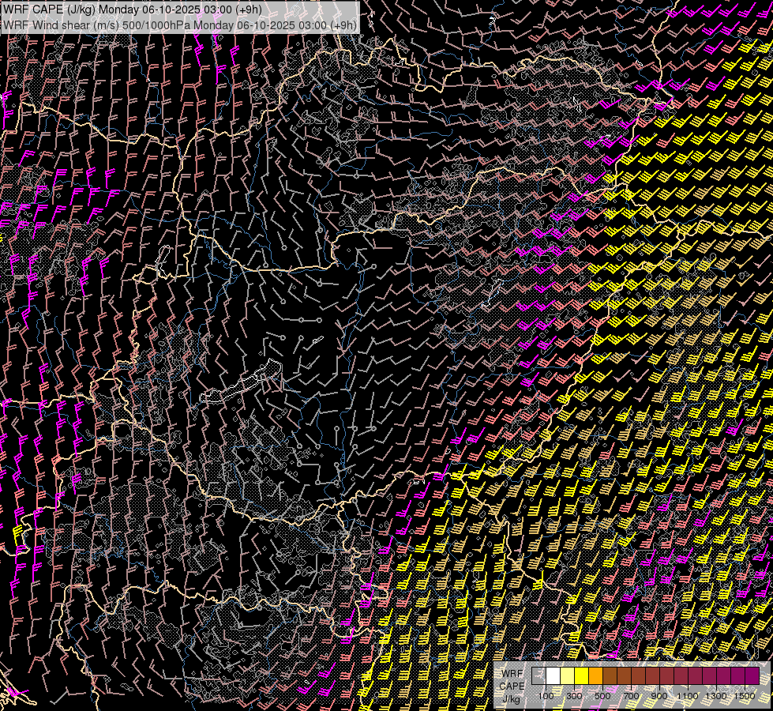773x711 pixels.
Task: Click the 1500 label on the legend
Action: pos(745,696)
